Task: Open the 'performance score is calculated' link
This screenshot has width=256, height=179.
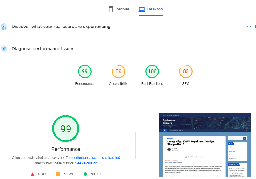Action: [96, 158]
